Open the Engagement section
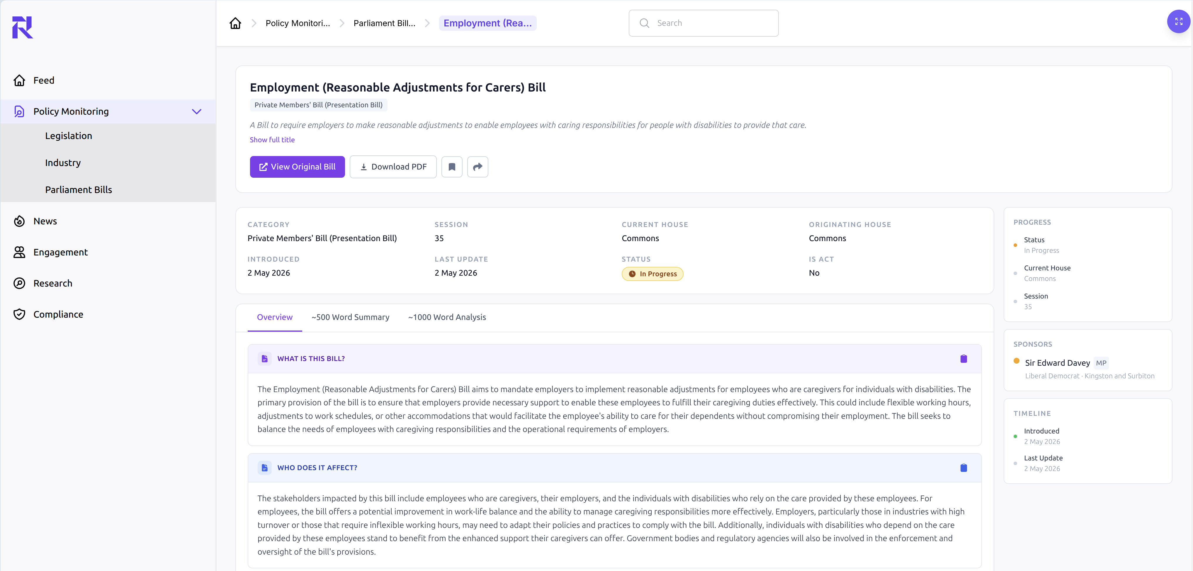The height and width of the screenshot is (571, 1193). (x=60, y=252)
